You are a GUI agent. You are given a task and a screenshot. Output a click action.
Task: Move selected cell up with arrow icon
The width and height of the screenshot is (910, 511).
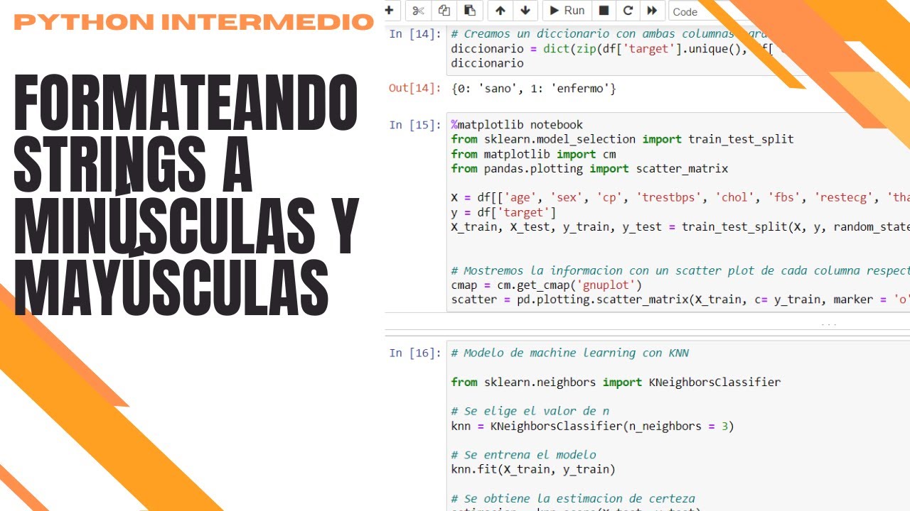click(x=500, y=11)
